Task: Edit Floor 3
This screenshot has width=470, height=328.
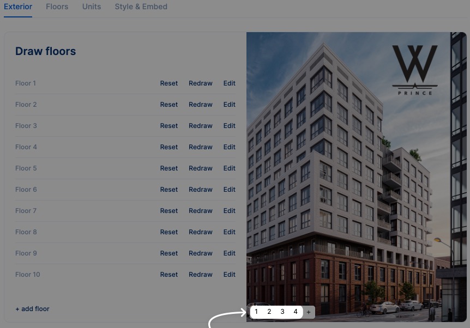Action: (230, 126)
